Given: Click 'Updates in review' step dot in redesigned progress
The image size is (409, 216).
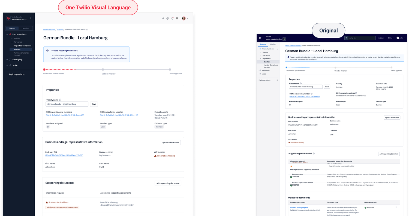Looking at the screenshot, I should point(103,70).
